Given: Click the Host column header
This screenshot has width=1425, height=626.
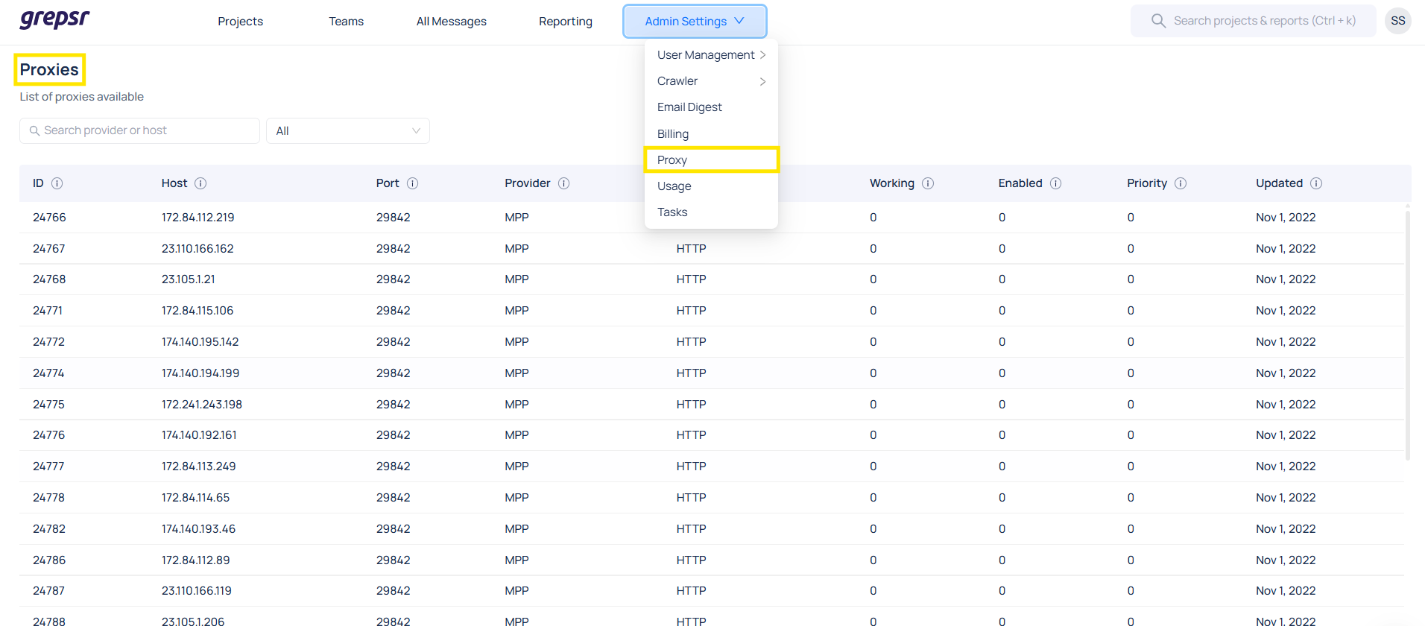Looking at the screenshot, I should pos(174,183).
